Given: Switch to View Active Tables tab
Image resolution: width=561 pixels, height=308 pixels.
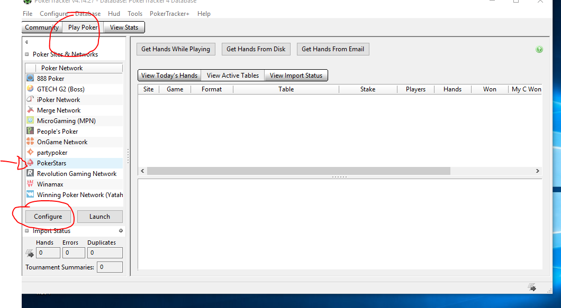Looking at the screenshot, I should (232, 76).
